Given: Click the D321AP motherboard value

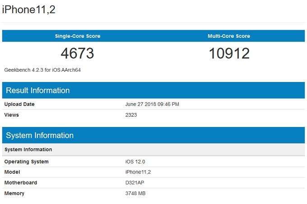Looking at the screenshot, I should pos(135,183).
